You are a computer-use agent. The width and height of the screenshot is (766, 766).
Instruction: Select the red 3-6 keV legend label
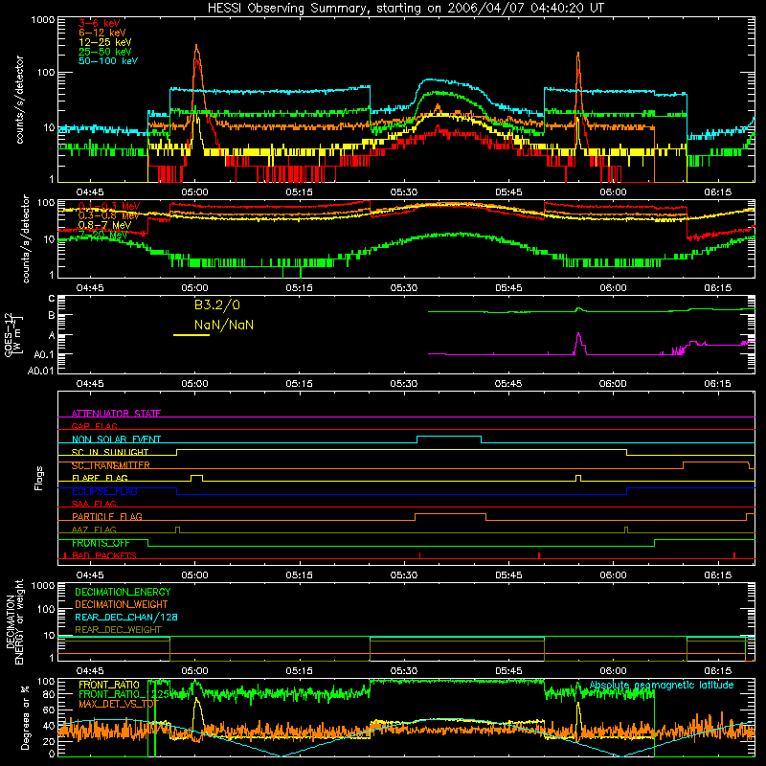pos(100,23)
